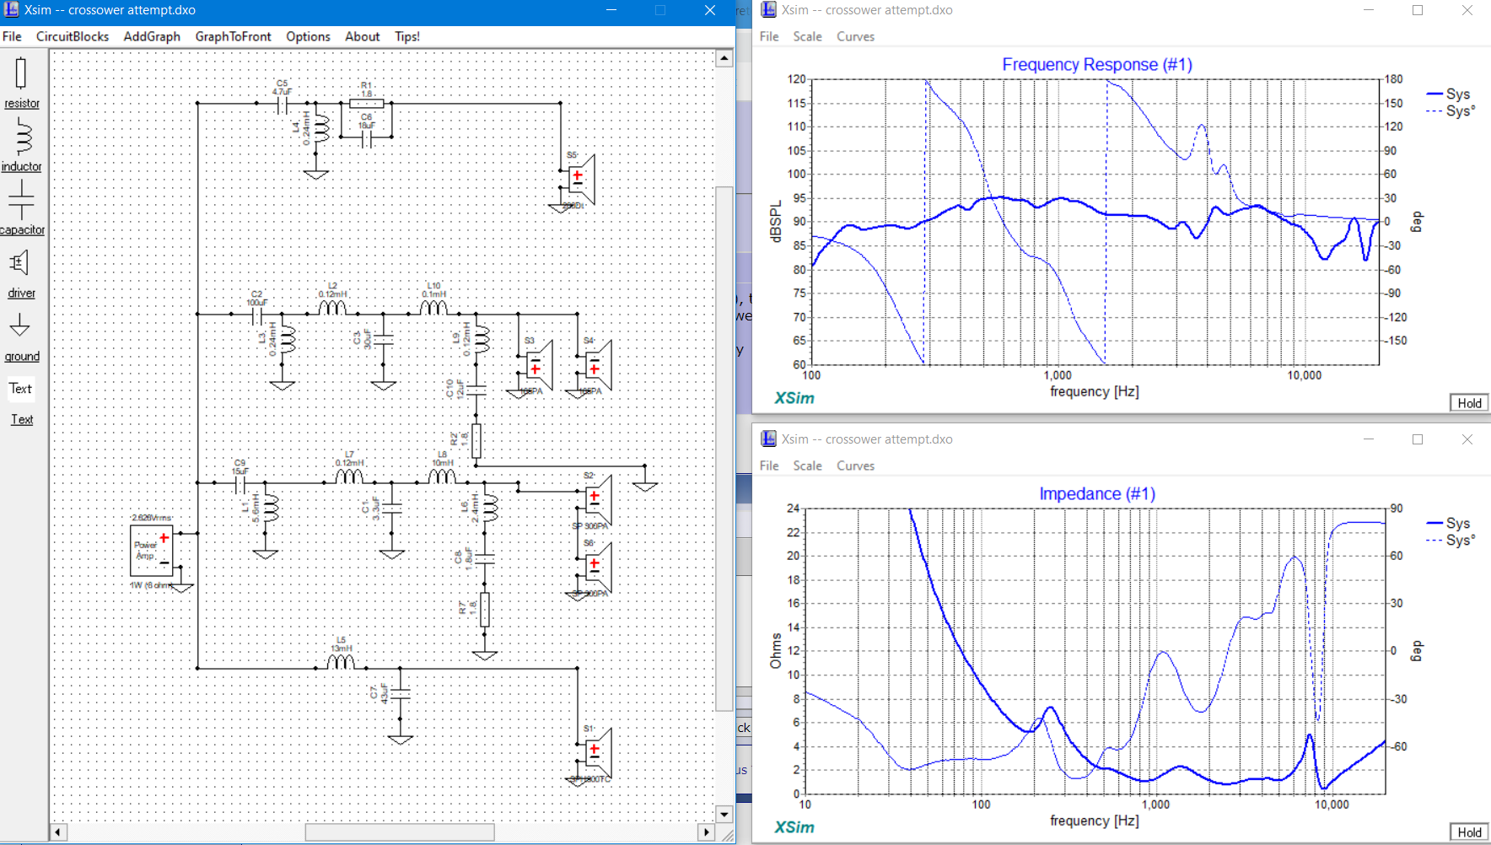Open Curves menu in Impedance window
Viewport: 1491px width, 845px height.
pyautogui.click(x=855, y=466)
